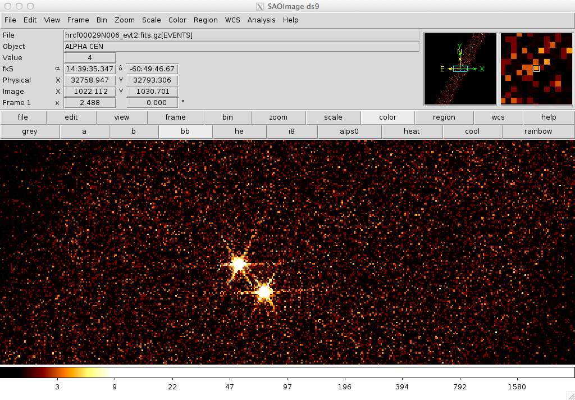Choose the aips0 colormap
This screenshot has height=400, width=575.
click(349, 131)
